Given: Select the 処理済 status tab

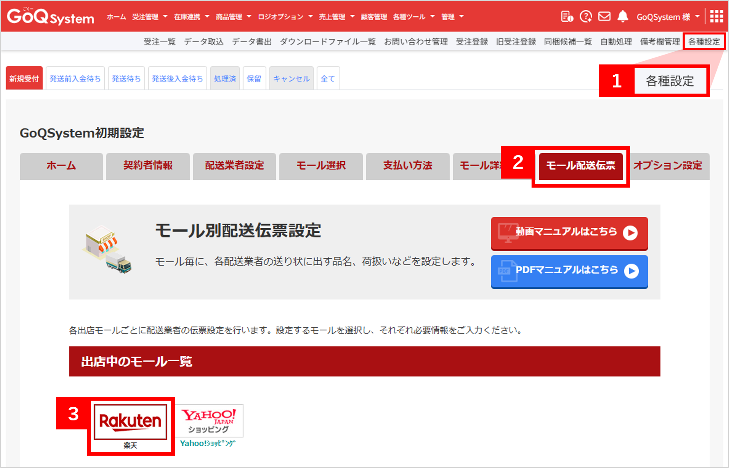Looking at the screenshot, I should 225,78.
